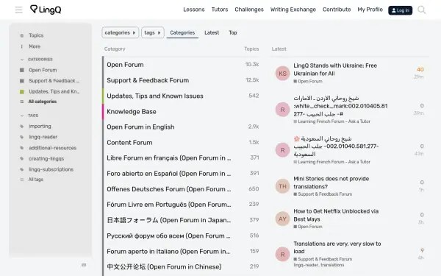
Task: Open Foro abierto en Español category
Action: pos(169,174)
